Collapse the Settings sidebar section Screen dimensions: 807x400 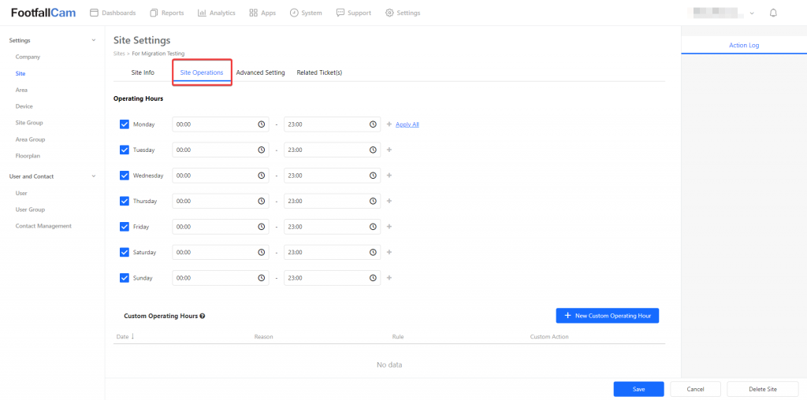(x=94, y=40)
